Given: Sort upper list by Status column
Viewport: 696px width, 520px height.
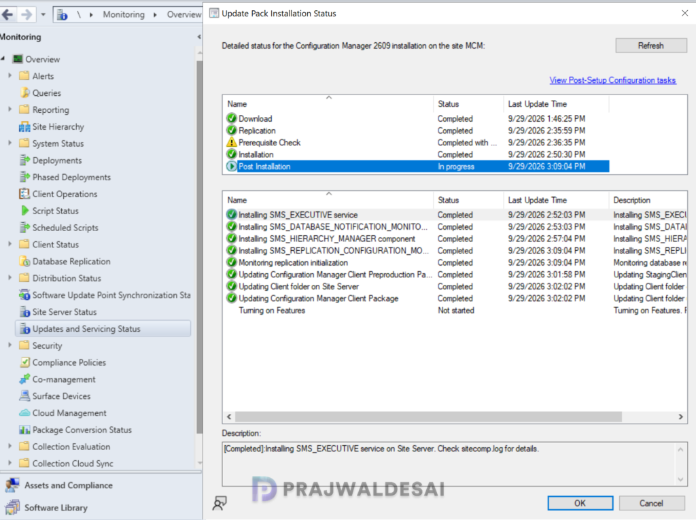Looking at the screenshot, I should (x=468, y=103).
